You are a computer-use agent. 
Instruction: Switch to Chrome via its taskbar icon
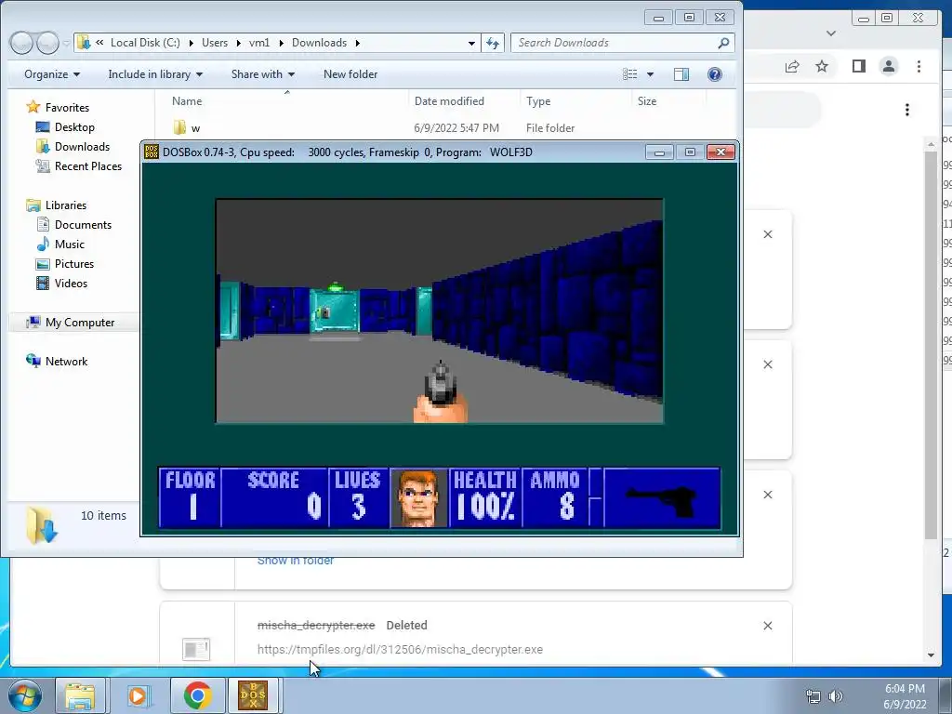pos(197,695)
